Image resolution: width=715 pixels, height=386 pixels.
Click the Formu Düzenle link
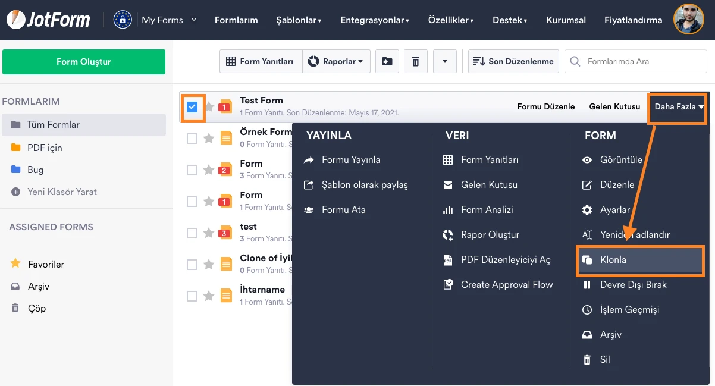[x=545, y=107]
